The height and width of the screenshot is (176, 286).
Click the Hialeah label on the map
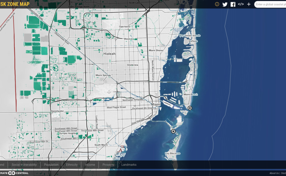tap(110, 54)
